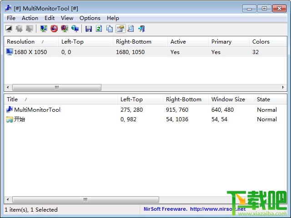Click the black-and-white monitor toolbar icon
The height and width of the screenshot is (218, 291).
(x=9, y=29)
